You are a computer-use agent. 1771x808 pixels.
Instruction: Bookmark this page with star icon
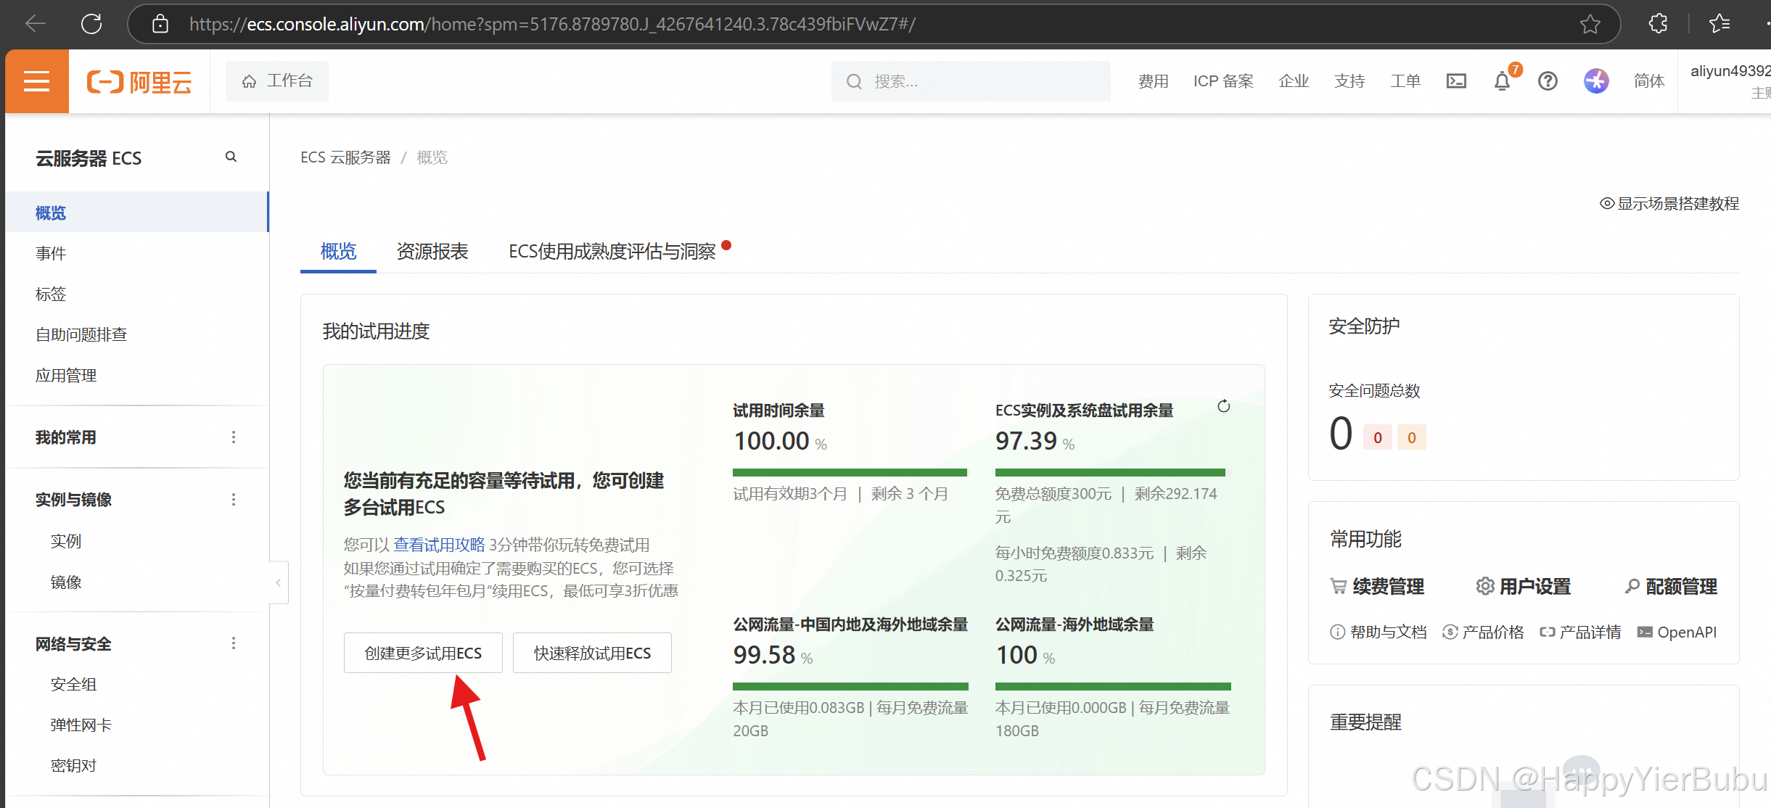click(x=1590, y=24)
